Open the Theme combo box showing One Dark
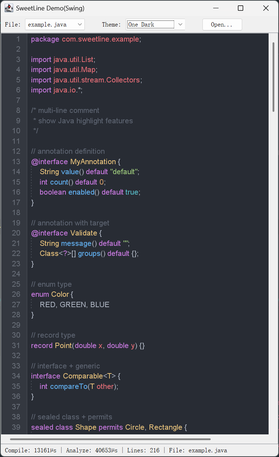Image resolution: width=279 pixels, height=457 pixels. point(155,24)
